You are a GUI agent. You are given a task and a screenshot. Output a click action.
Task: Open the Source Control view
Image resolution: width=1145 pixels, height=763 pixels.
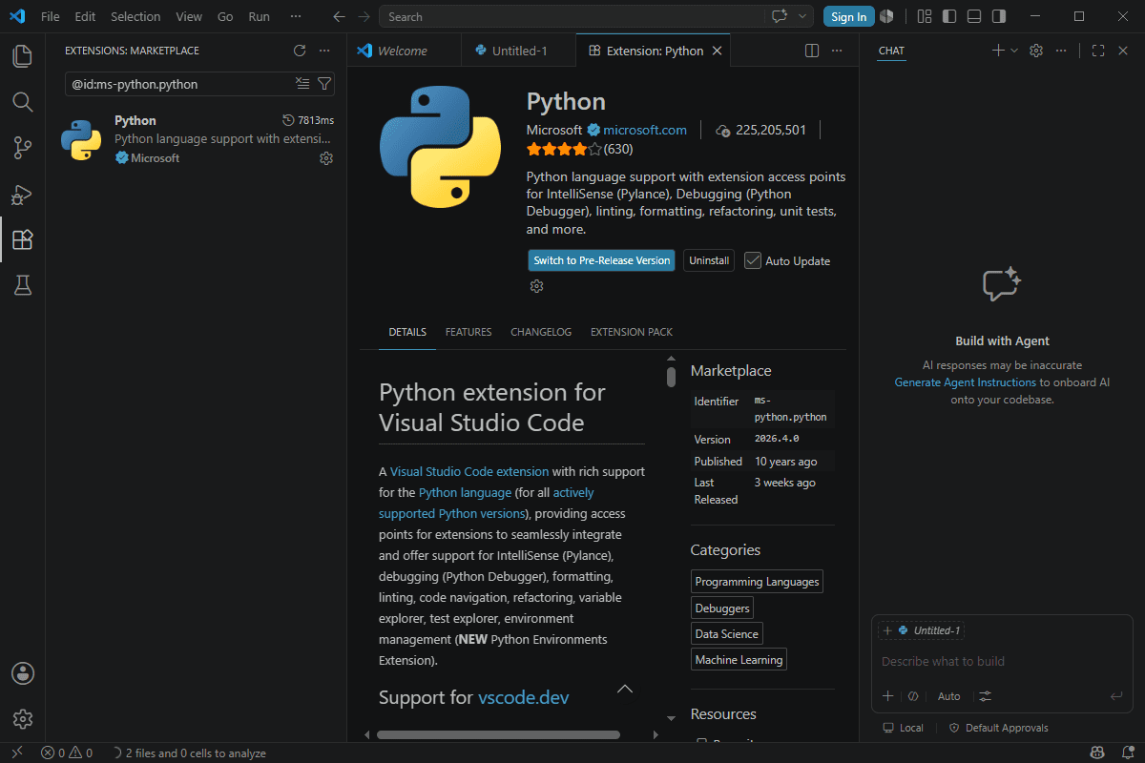[x=22, y=148]
